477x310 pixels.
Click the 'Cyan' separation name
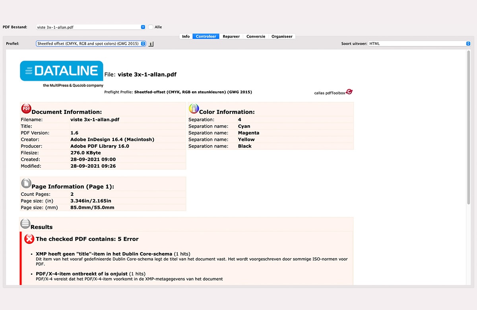click(244, 126)
